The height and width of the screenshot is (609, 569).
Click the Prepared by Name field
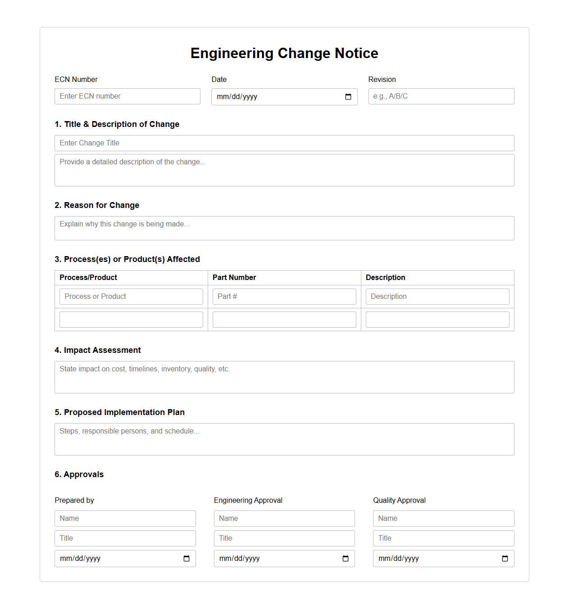[x=125, y=518]
